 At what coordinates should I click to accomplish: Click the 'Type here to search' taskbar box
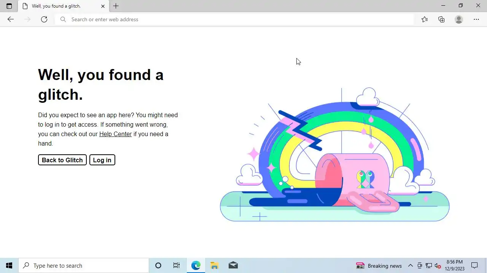(x=84, y=265)
